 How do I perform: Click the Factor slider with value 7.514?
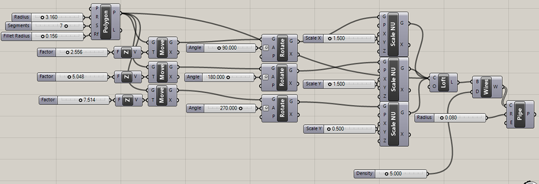[74, 100]
